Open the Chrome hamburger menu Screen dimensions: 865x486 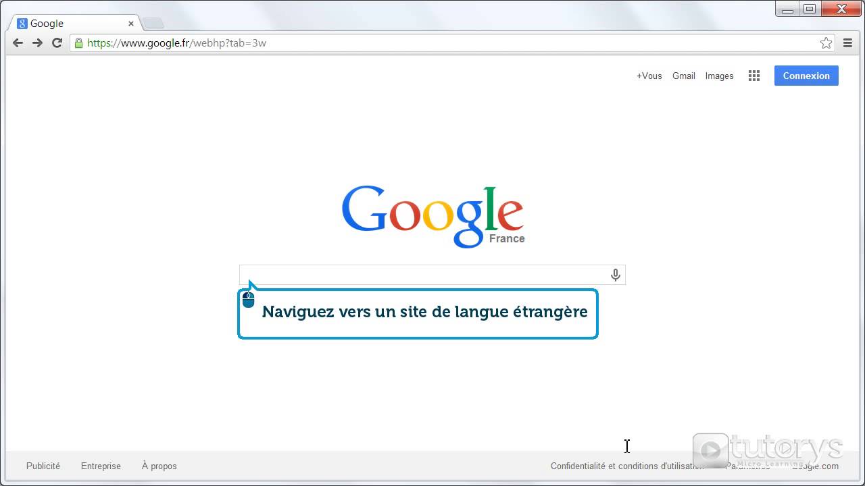(847, 43)
